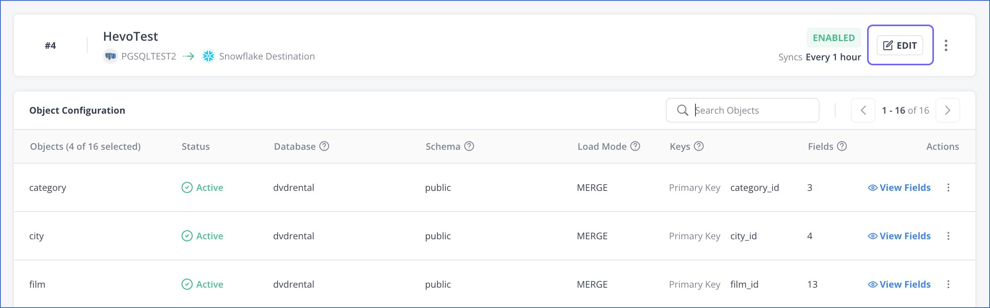Open actions menu for city row
The image size is (990, 308).
tap(948, 236)
